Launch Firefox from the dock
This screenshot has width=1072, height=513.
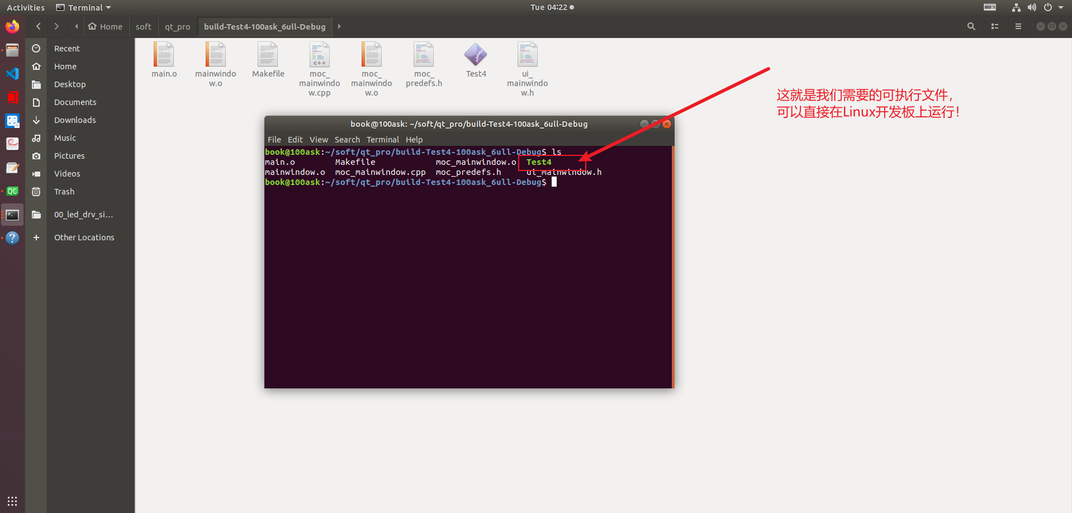(x=12, y=26)
